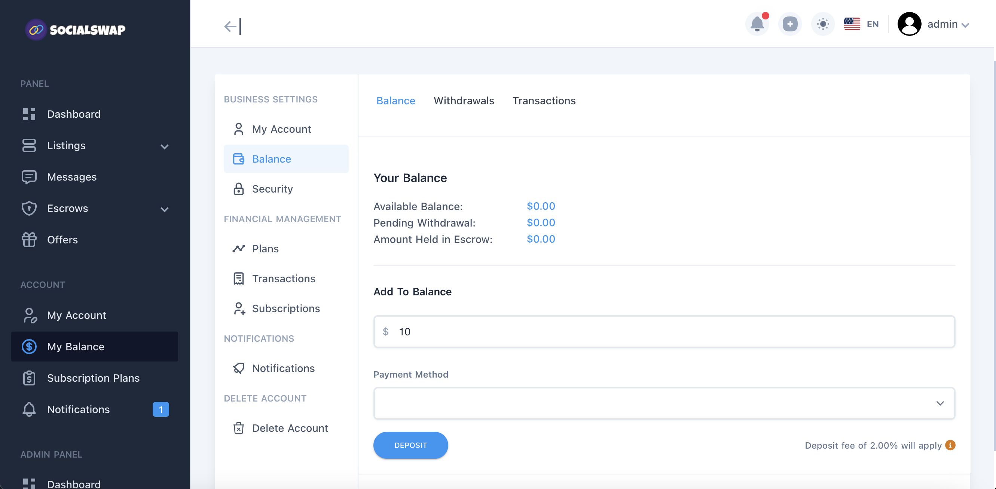The width and height of the screenshot is (996, 489).
Task: Switch to the Transactions tab
Action: (x=544, y=101)
